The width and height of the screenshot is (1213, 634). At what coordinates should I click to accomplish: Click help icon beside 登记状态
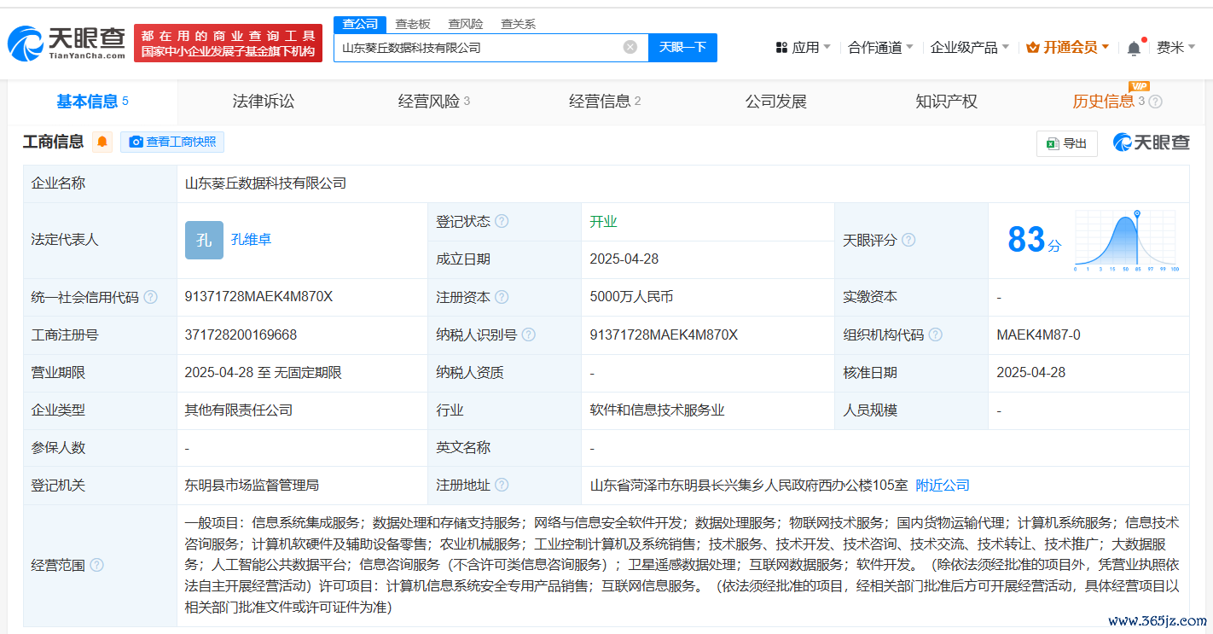(x=502, y=221)
